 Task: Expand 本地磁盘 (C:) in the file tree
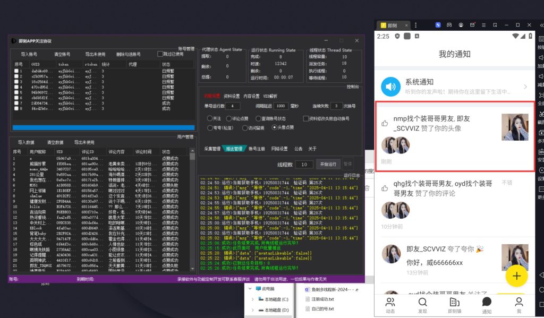pos(253,299)
